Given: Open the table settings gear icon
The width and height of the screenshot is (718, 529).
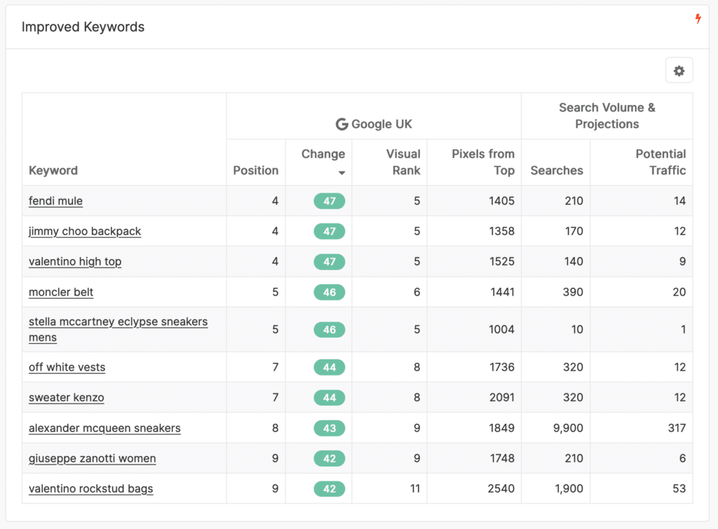Looking at the screenshot, I should tap(679, 71).
